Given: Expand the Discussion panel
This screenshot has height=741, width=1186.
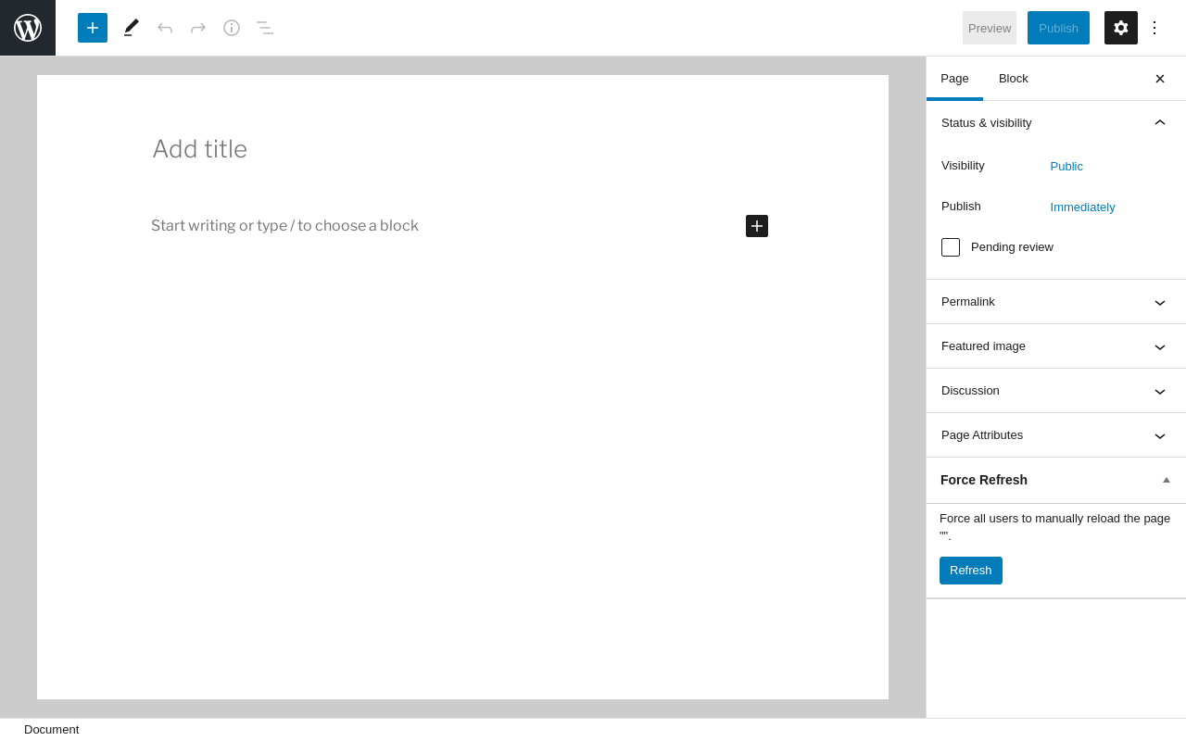Looking at the screenshot, I should 1056,391.
